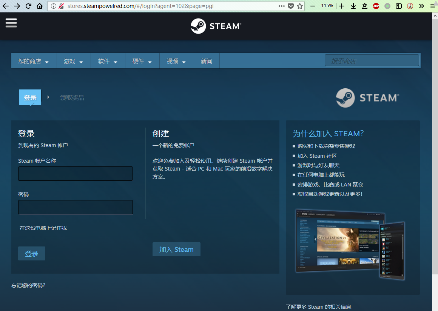
Task: Click the 搜索商店 search field
Action: 372,61
